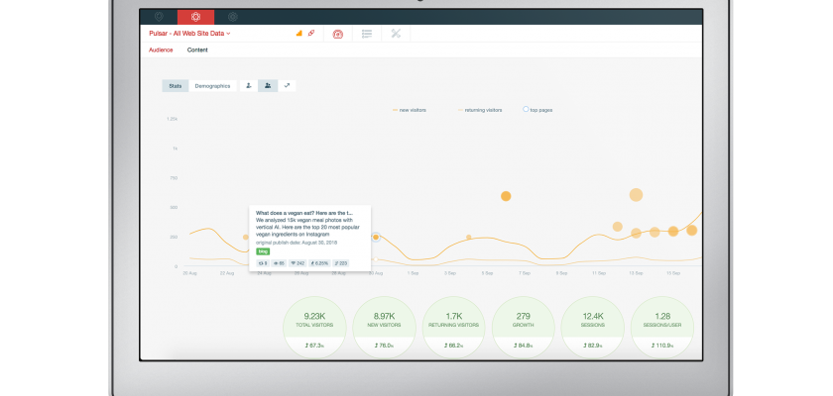Select the Stats button
The width and height of the screenshot is (833, 396).
pyautogui.click(x=176, y=86)
